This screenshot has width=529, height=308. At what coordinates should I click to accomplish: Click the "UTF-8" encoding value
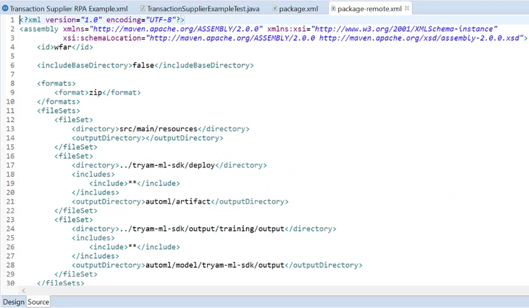(x=161, y=20)
